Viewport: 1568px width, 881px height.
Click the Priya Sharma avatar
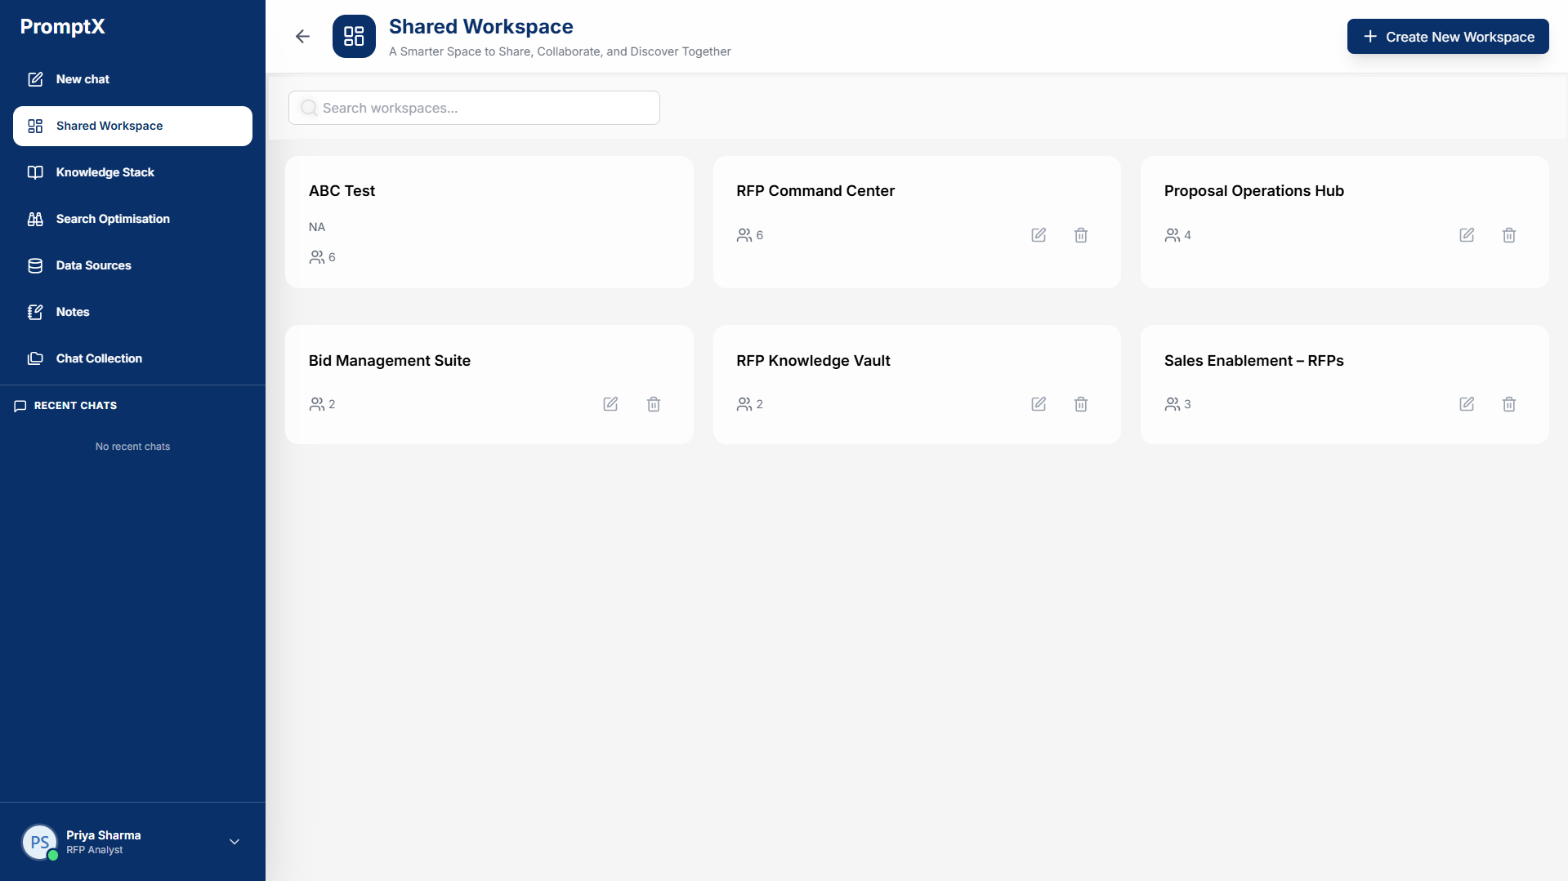coord(40,842)
